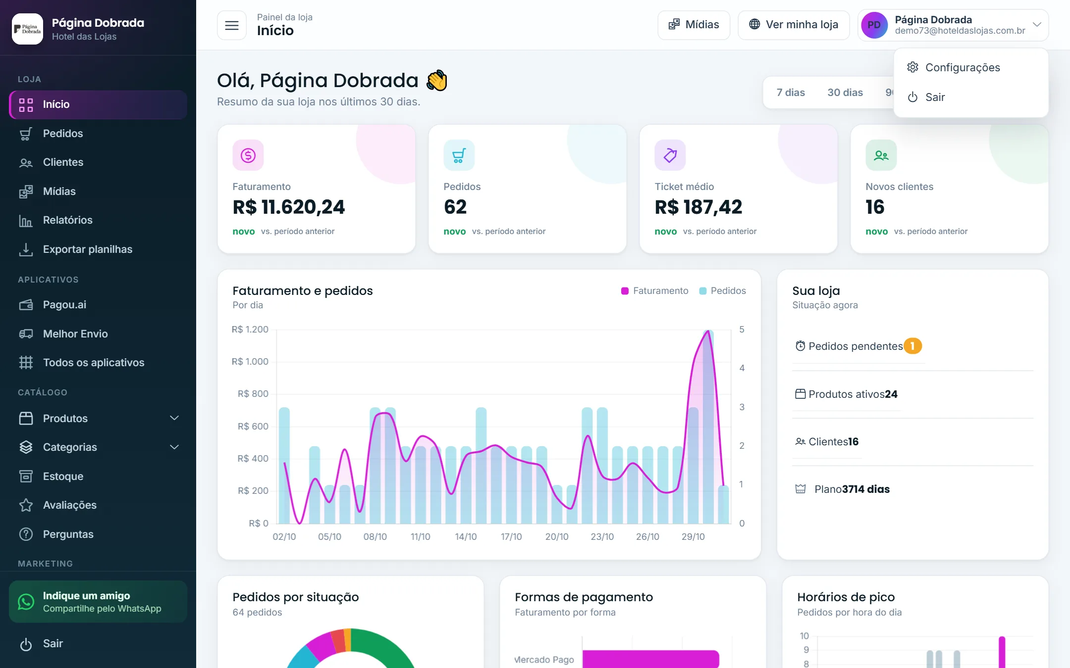
Task: Expand the Categorias submenu chevron
Action: point(174,447)
